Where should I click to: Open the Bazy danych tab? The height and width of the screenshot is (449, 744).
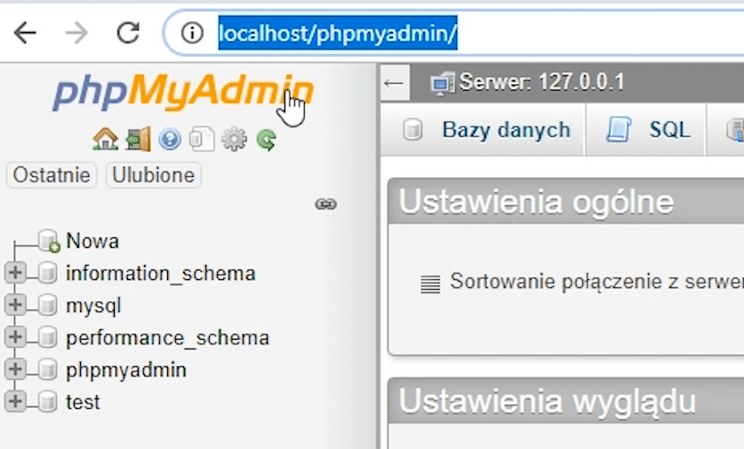click(483, 130)
